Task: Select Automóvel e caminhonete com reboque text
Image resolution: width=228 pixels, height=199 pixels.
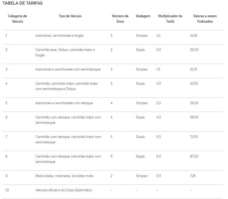Action: (64, 103)
